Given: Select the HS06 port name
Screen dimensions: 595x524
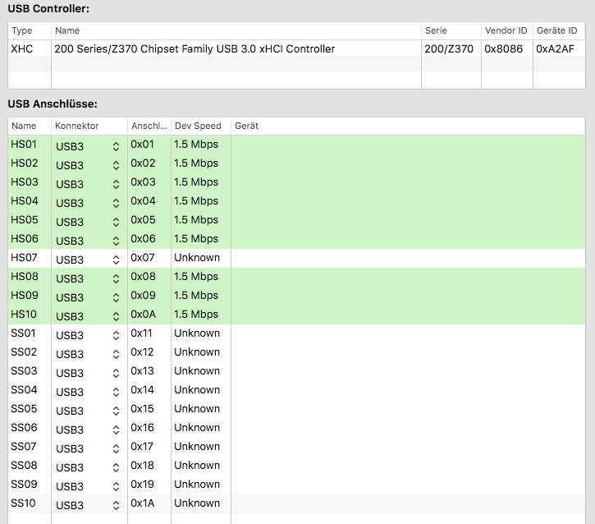Looking at the screenshot, I should (25, 239).
